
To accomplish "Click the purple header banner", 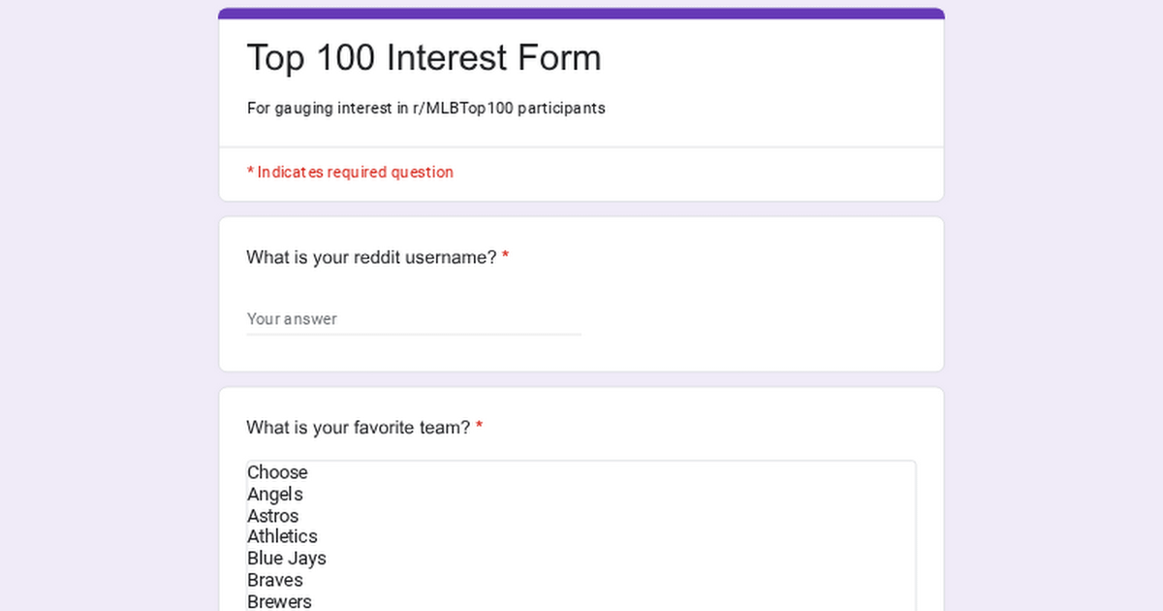I will (581, 11).
